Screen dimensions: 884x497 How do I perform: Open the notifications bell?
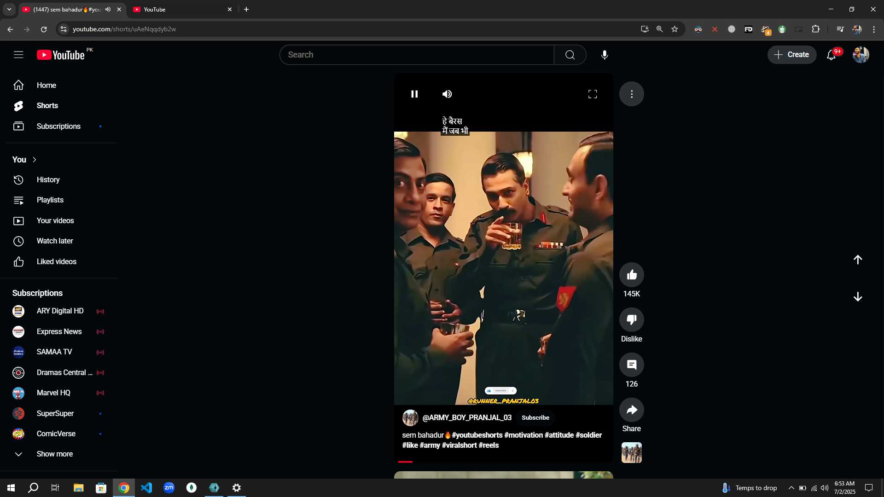(x=831, y=55)
